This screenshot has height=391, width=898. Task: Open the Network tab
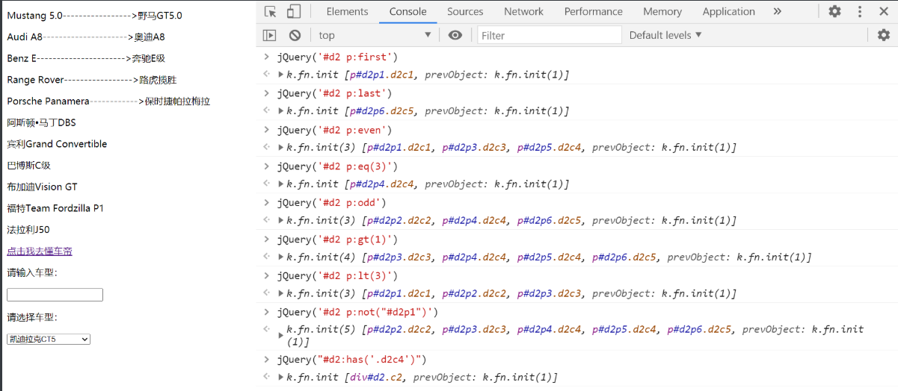click(x=523, y=11)
